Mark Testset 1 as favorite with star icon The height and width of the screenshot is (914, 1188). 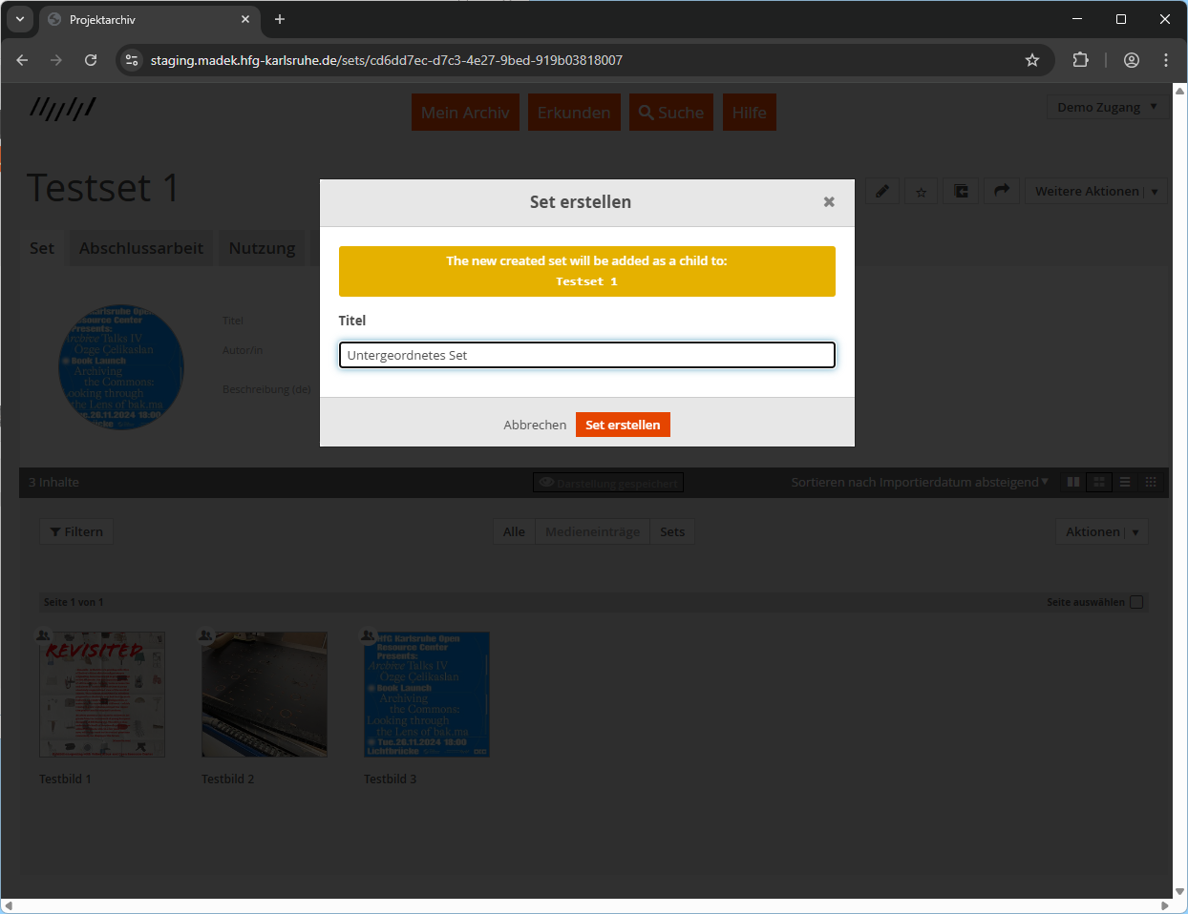click(922, 192)
